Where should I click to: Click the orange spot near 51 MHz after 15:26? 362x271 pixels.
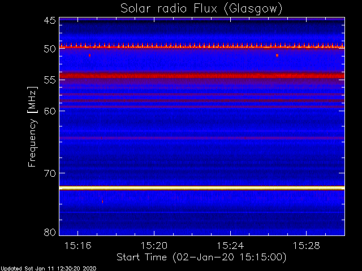[277, 55]
